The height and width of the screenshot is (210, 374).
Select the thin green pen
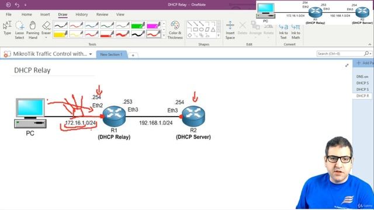tap(107, 25)
